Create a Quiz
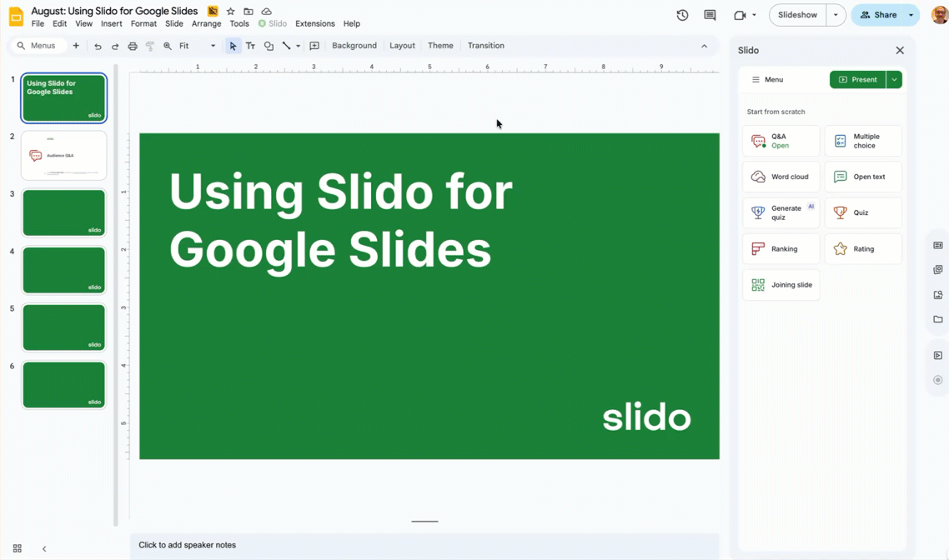This screenshot has width=949, height=560. point(863,212)
